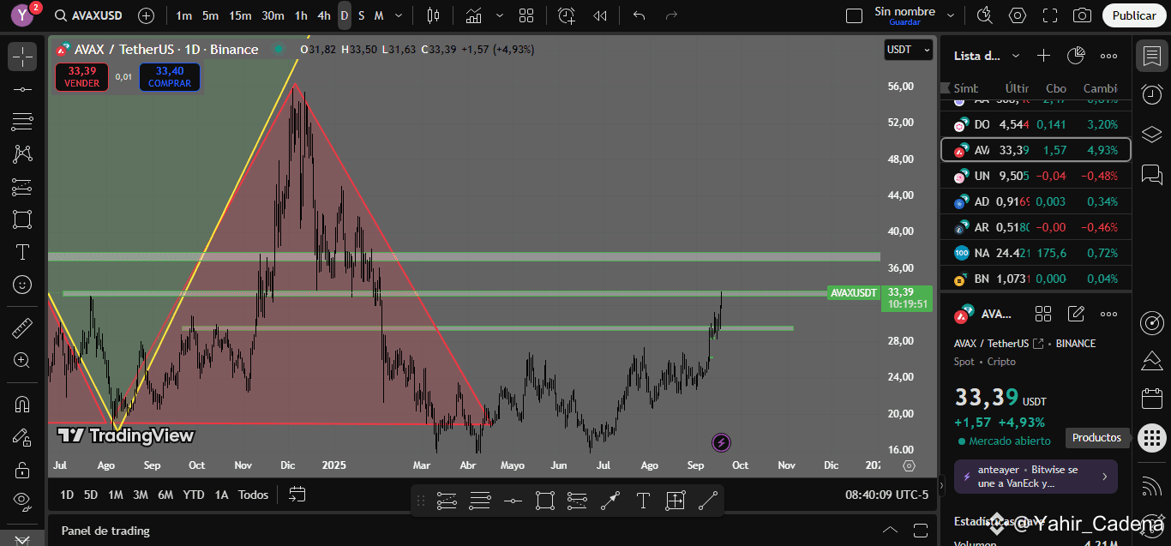Select the 1D date range

(67, 495)
